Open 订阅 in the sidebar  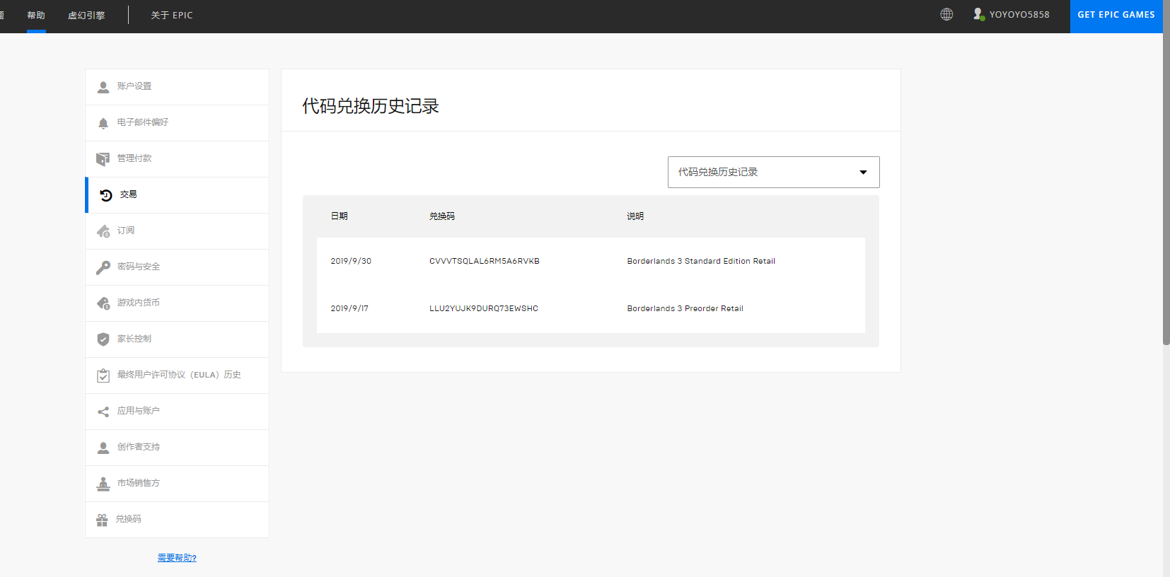pos(177,231)
